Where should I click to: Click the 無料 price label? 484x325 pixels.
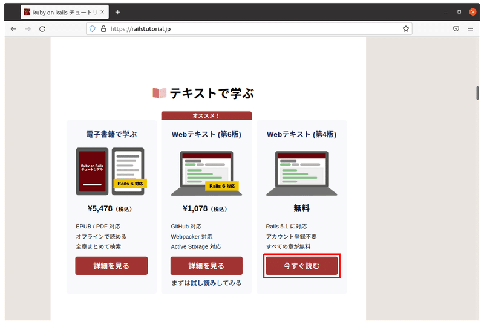[x=301, y=208]
